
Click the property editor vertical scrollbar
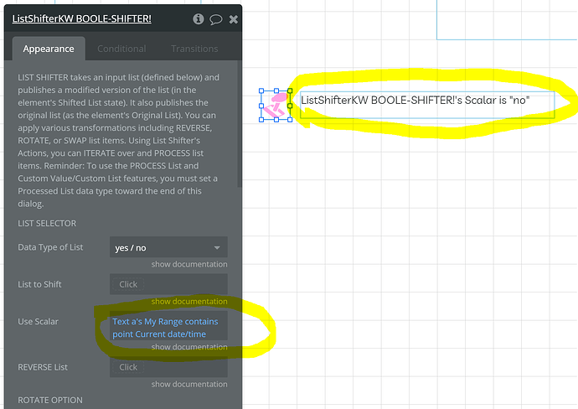coord(240,126)
